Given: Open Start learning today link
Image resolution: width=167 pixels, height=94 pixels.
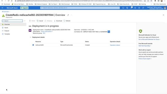Looking at the screenshot, I should point(145,46).
